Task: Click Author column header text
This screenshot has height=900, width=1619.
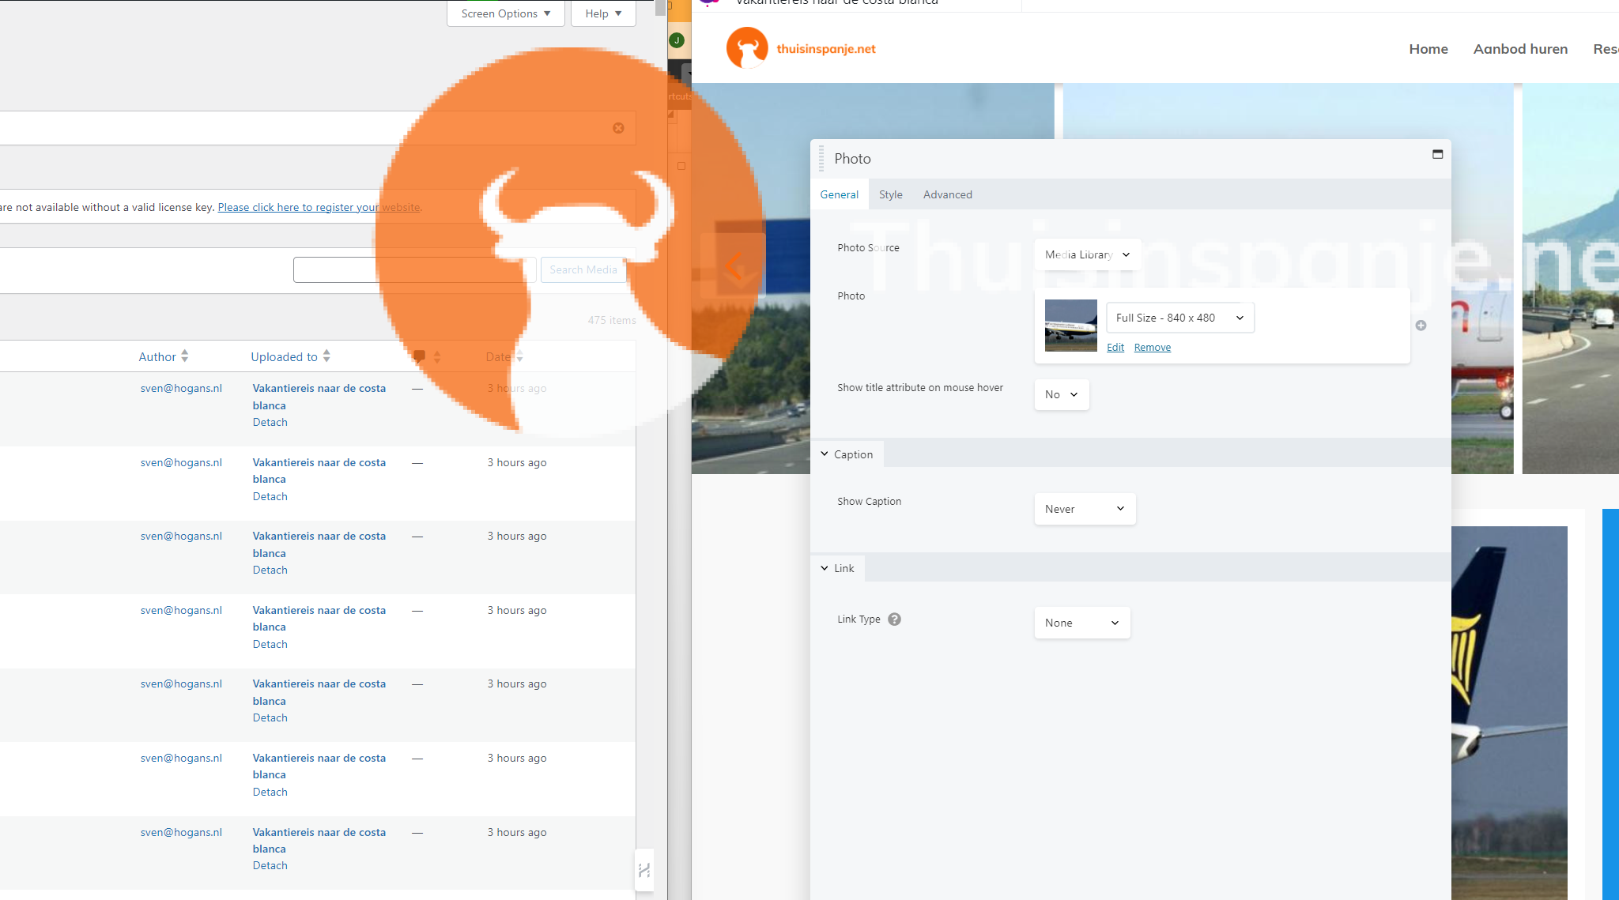Action: click(x=157, y=356)
